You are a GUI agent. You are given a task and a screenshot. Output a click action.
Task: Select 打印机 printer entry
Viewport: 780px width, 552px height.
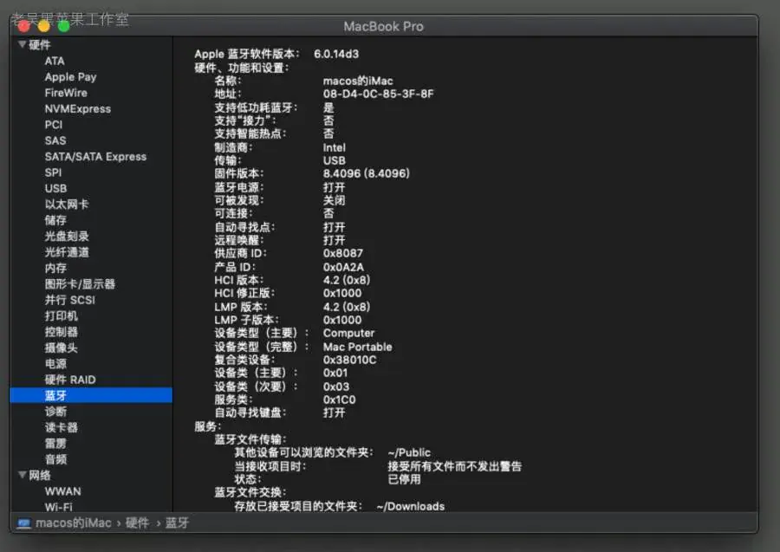[x=61, y=315]
